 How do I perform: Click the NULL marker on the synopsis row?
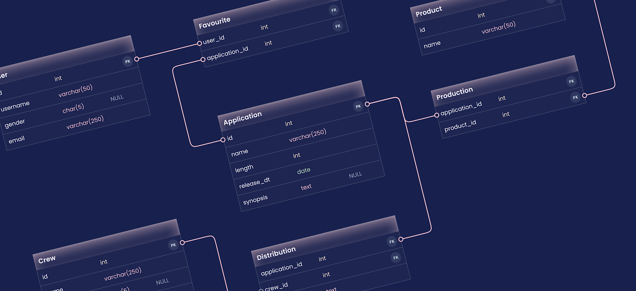coord(355,175)
